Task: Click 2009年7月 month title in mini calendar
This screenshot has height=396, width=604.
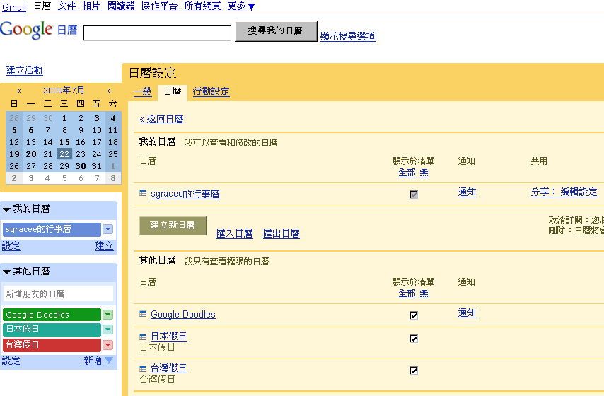Action: [x=64, y=91]
